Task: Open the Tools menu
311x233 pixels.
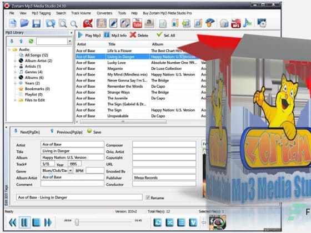Action: point(122,13)
